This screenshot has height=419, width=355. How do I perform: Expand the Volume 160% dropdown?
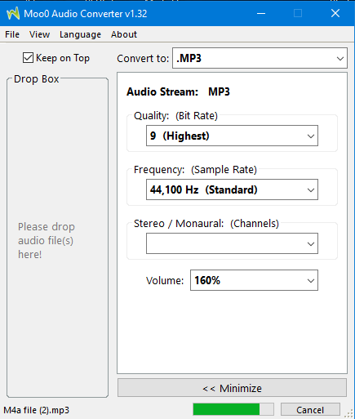[254, 280]
